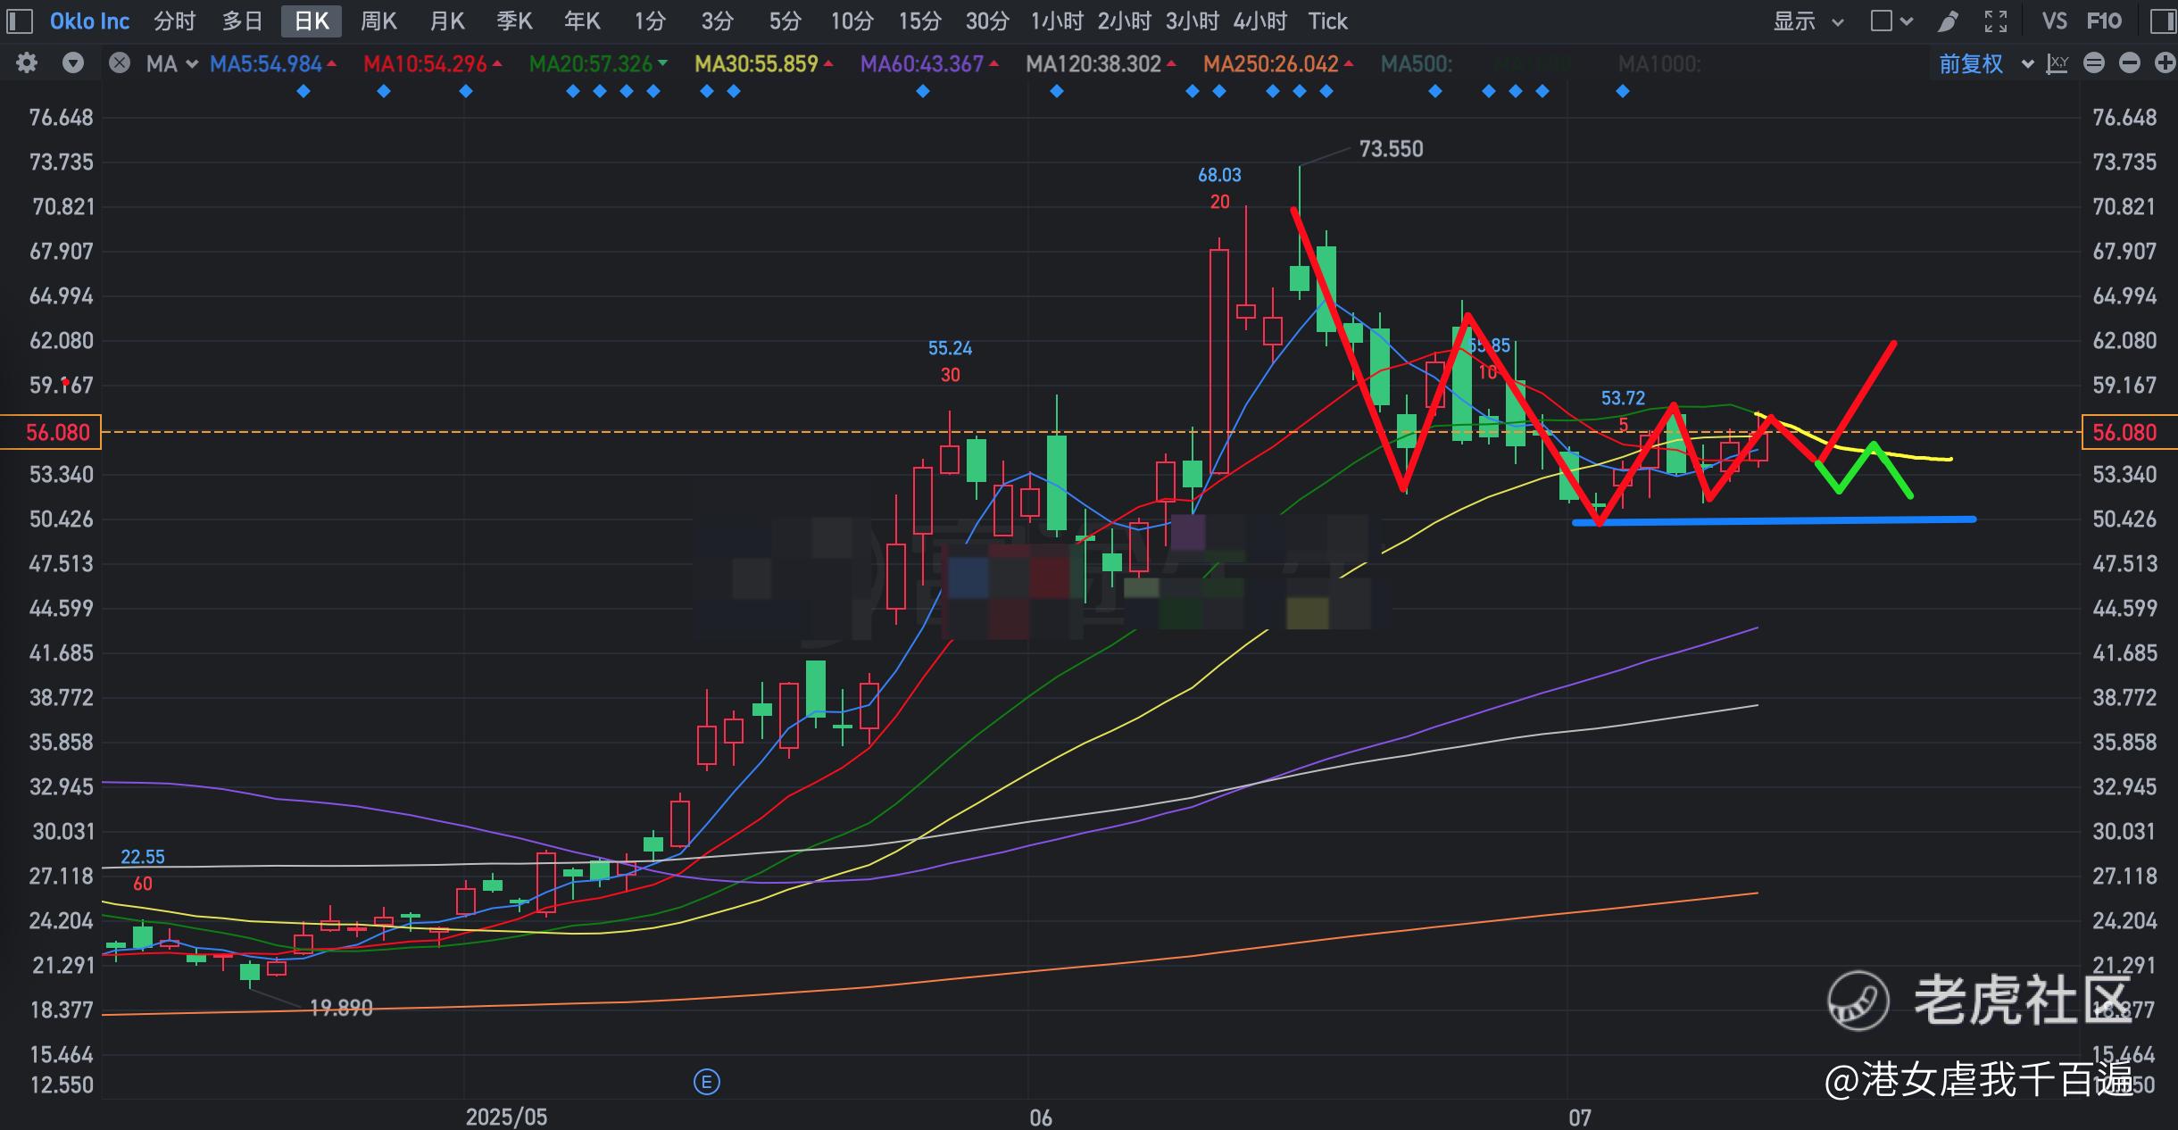Switch to the 30分 interval

(987, 21)
